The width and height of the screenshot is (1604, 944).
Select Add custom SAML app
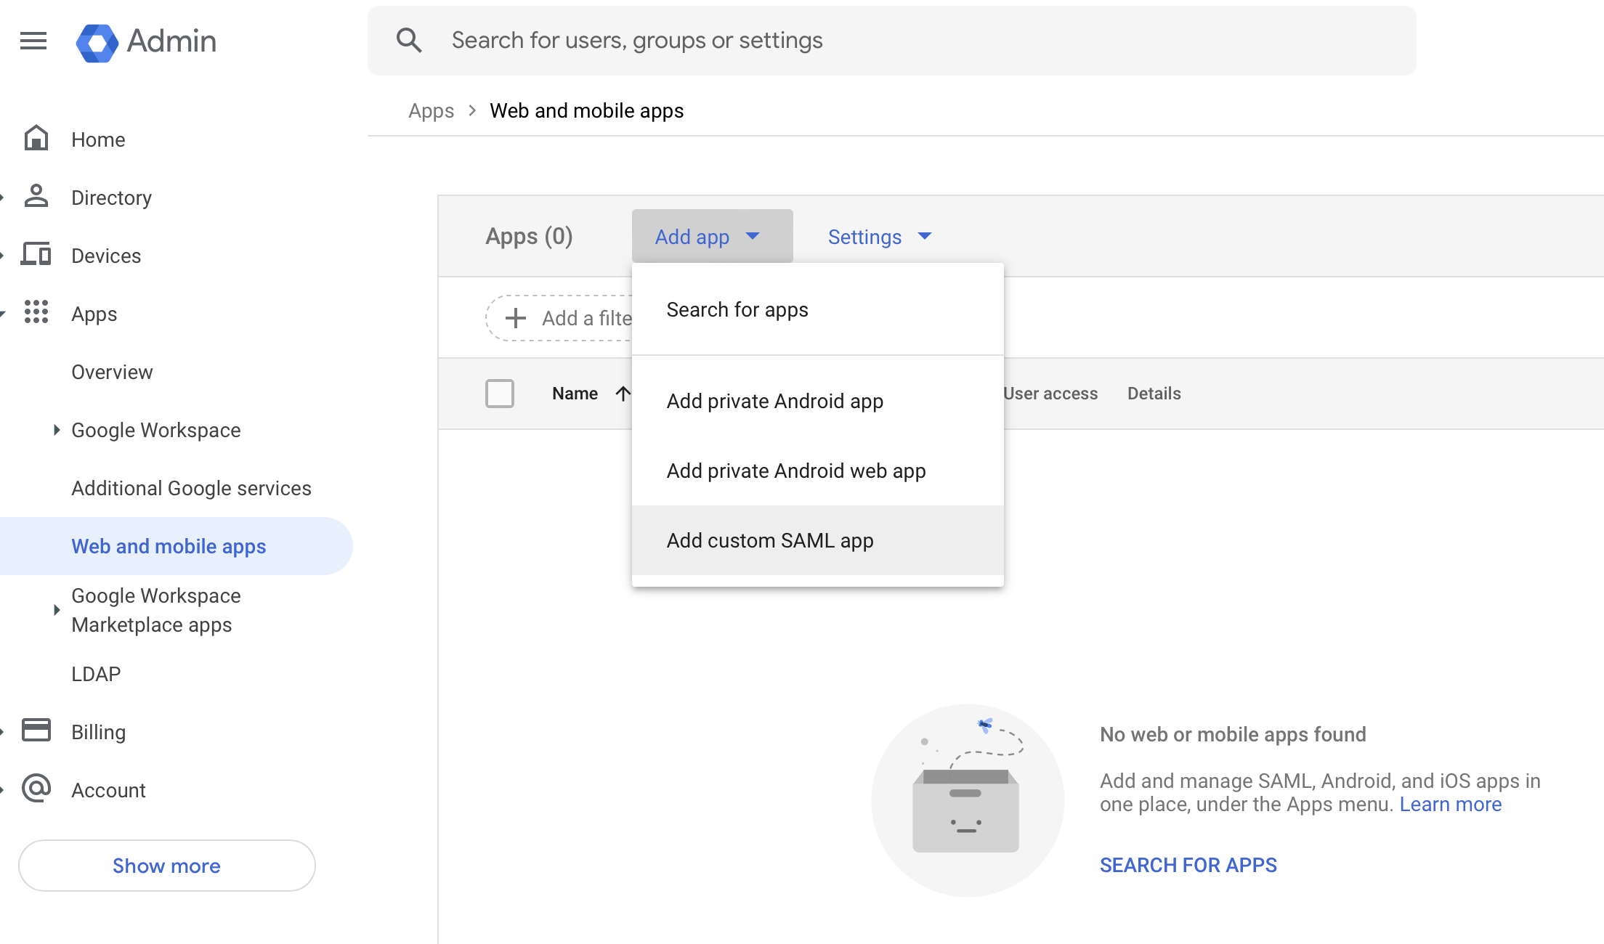(770, 540)
